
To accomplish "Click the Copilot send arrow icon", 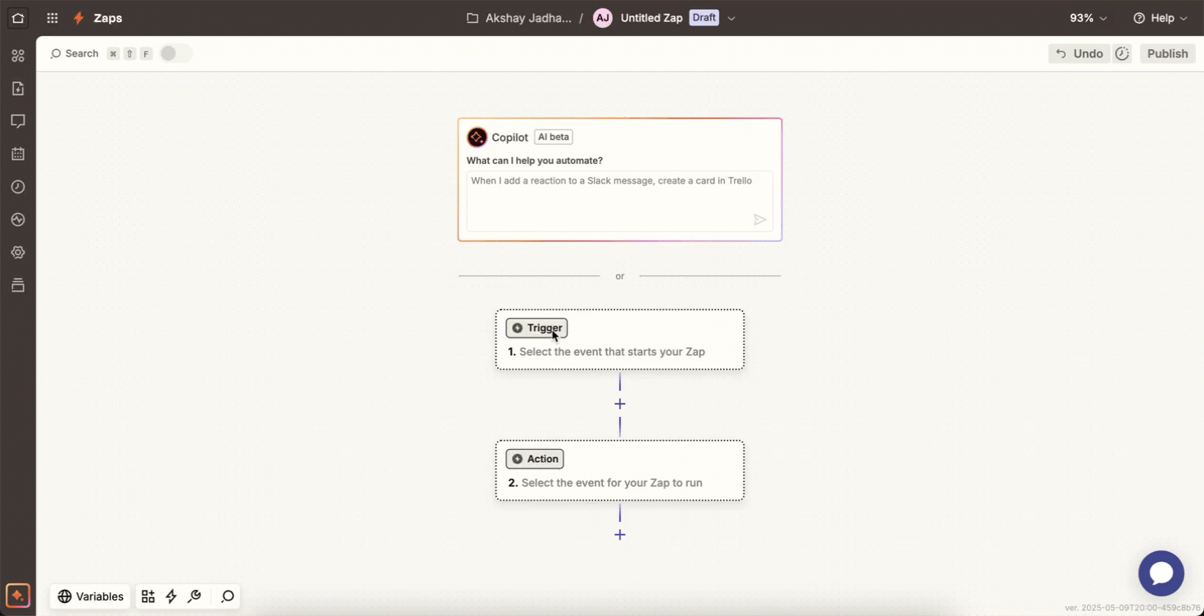I will click(x=760, y=220).
